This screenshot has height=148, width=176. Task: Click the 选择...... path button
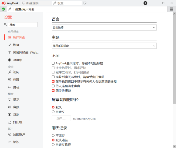click(61, 118)
